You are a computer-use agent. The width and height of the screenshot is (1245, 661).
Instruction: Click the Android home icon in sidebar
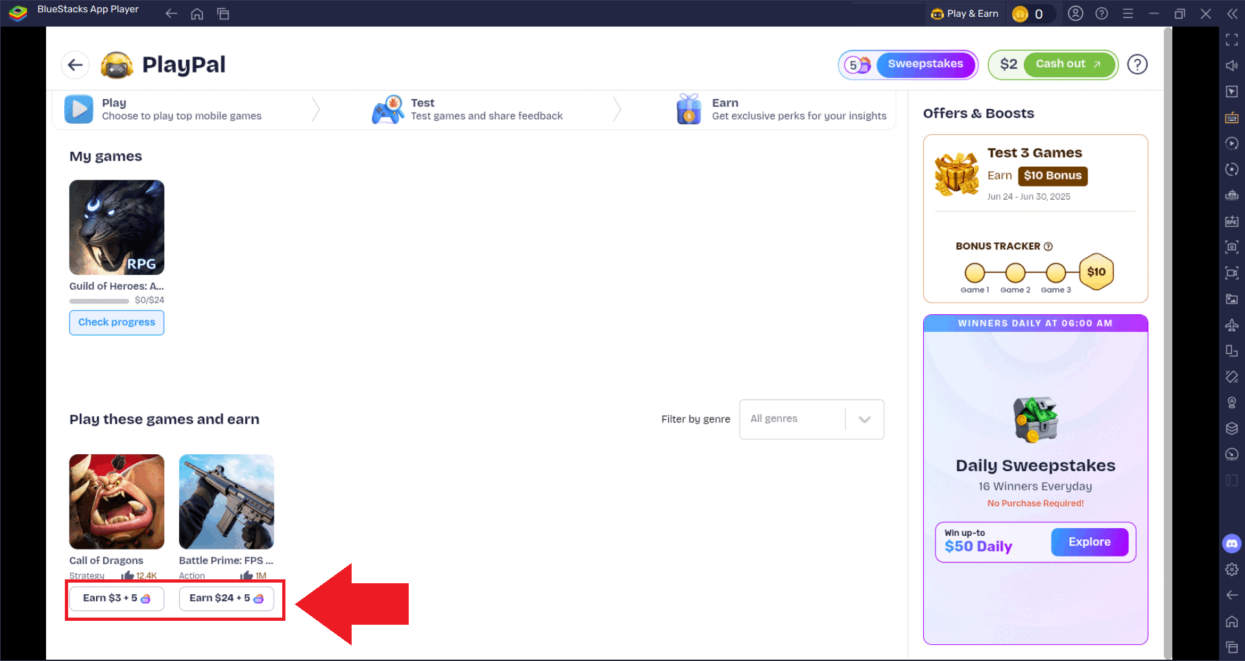click(x=1231, y=621)
